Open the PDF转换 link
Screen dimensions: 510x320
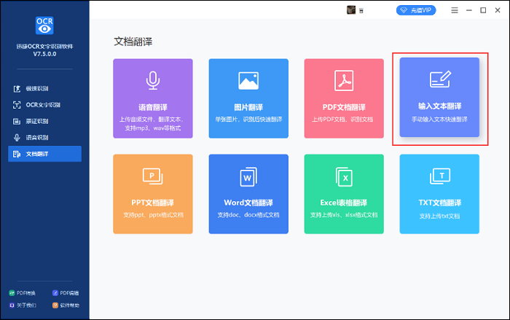pyautogui.click(x=25, y=292)
